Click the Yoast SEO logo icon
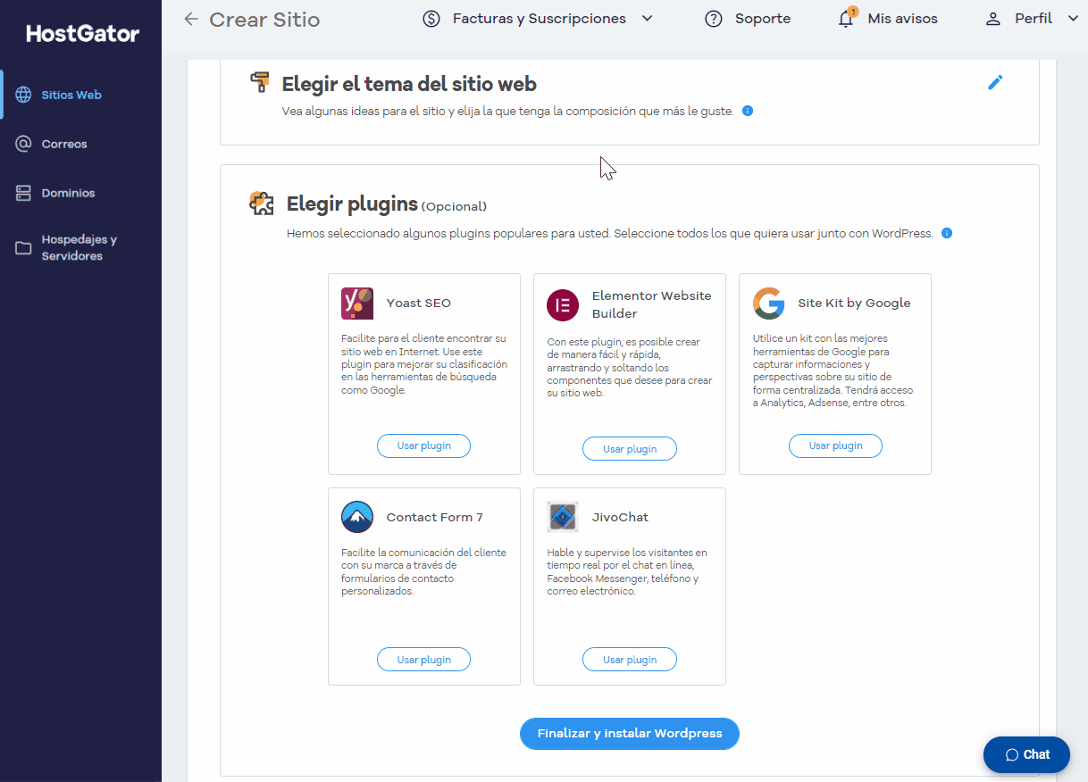1088x782 pixels. tap(357, 304)
